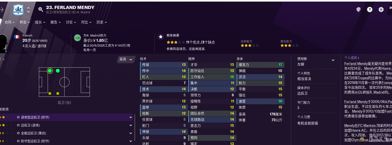Image resolution: width=392 pixels, height=145 pixels.
Task: Click the 潜在能力 star rating
Action: 289,46
